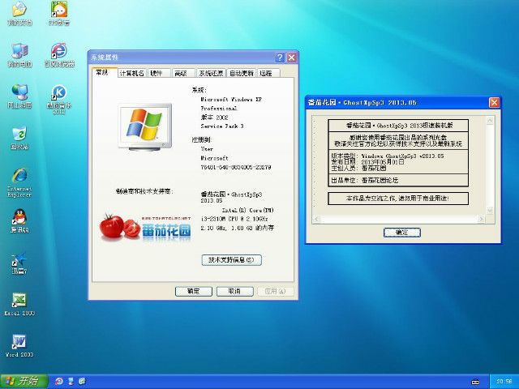Click the '2.10 GHz, 1.00 GB 的内存' text
This screenshot has width=519, height=389.
(x=238, y=228)
